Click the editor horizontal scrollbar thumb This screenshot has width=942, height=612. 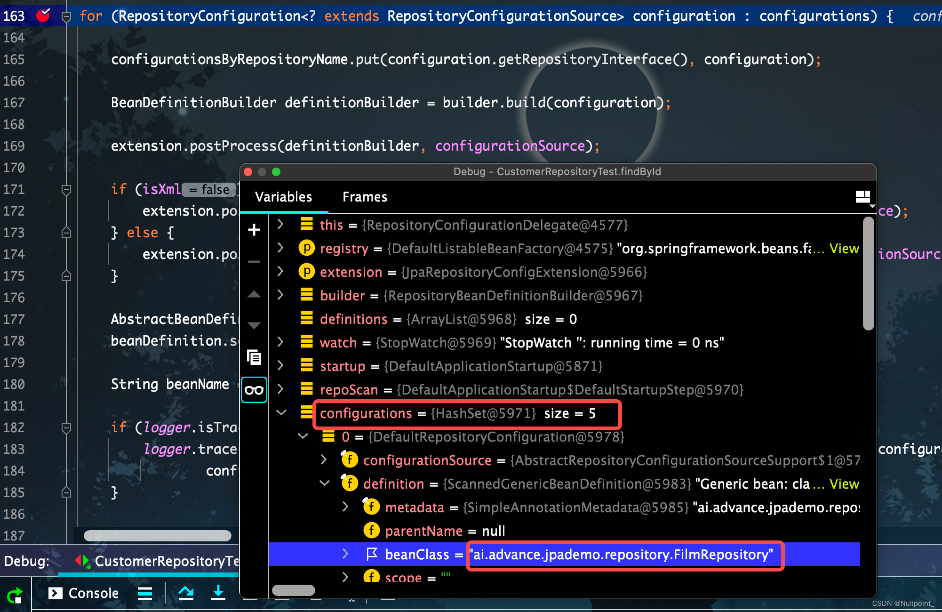(157, 536)
